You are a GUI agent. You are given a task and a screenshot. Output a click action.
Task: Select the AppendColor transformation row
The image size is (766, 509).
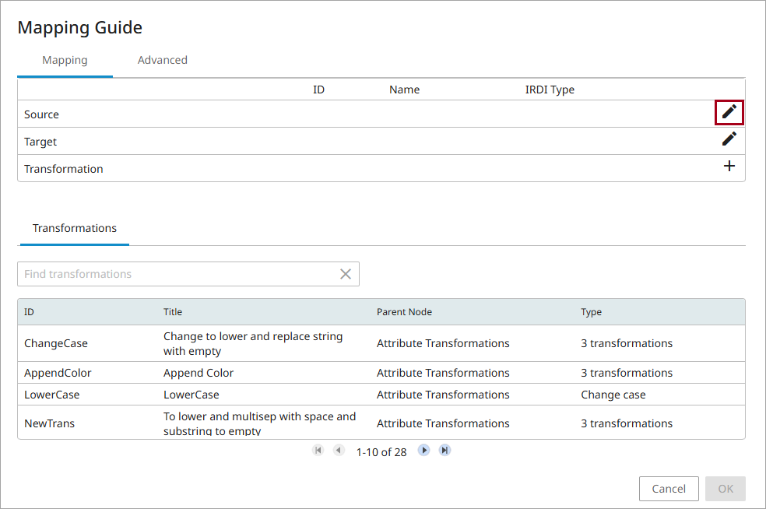(x=58, y=373)
